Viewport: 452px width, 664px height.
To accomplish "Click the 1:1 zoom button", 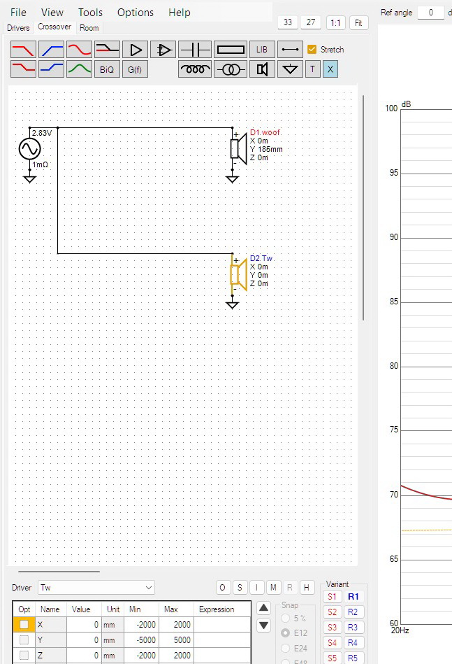I will (336, 22).
